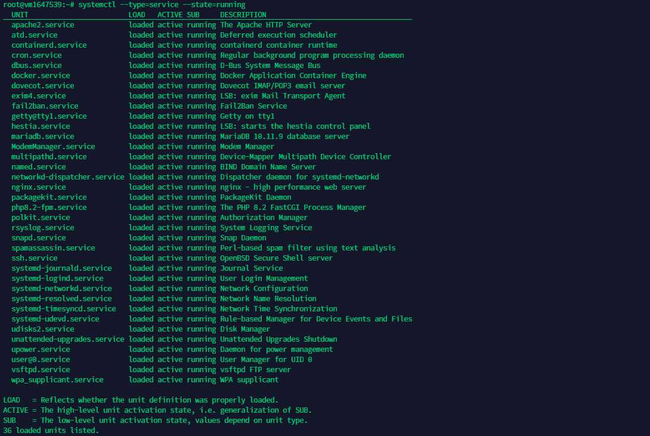Click the 'OpenBSD Secure Shell server' description
The height and width of the screenshot is (436, 650).
(x=276, y=258)
